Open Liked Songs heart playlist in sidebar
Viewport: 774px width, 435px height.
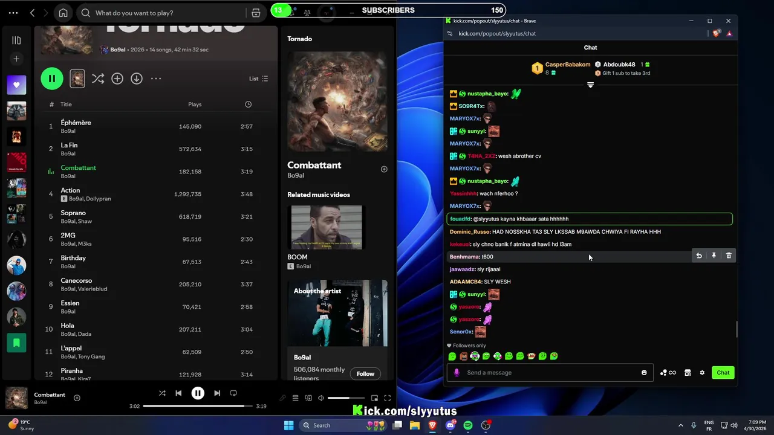click(16, 85)
